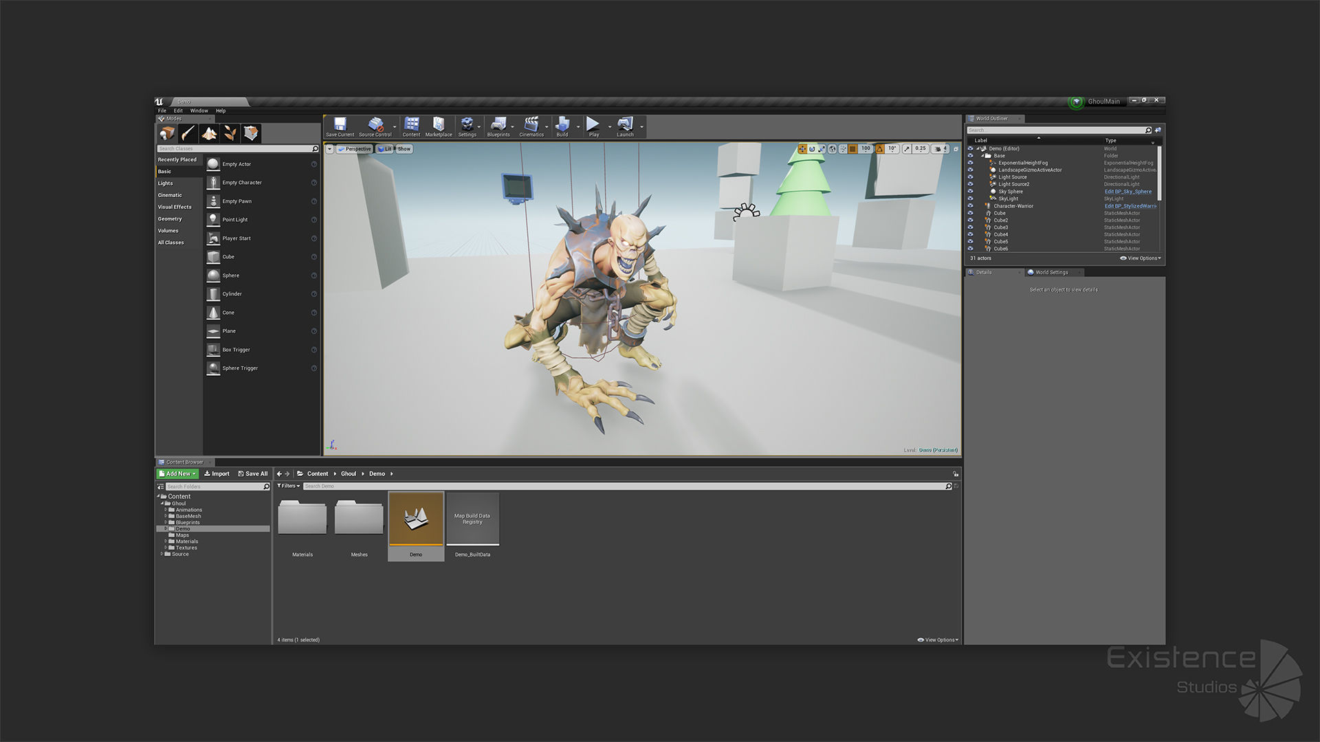
Task: Open rotation snap 10° dropdown
Action: [892, 148]
